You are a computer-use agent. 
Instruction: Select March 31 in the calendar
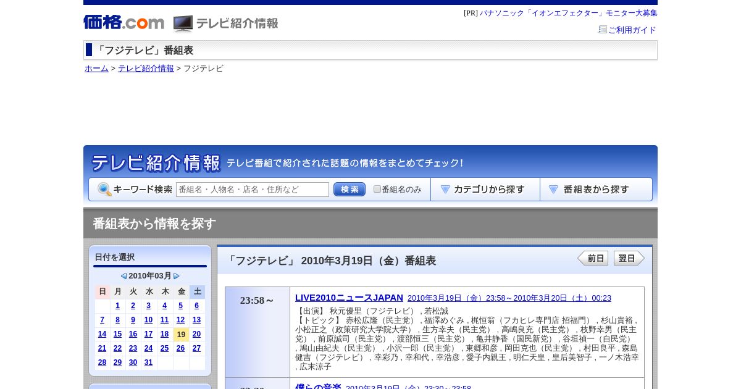click(x=148, y=362)
